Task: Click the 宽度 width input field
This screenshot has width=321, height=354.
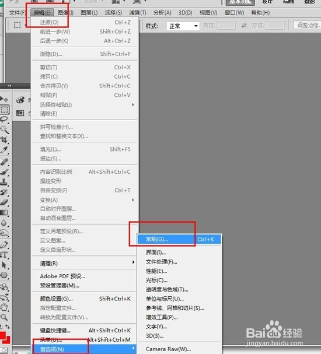Action: point(226,26)
